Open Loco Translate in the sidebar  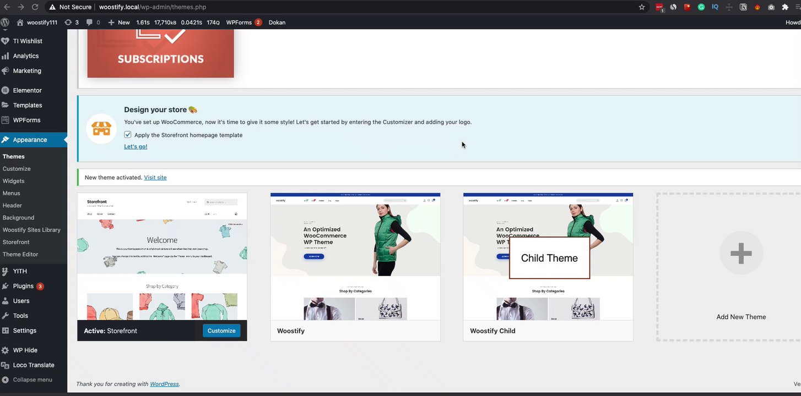34,365
